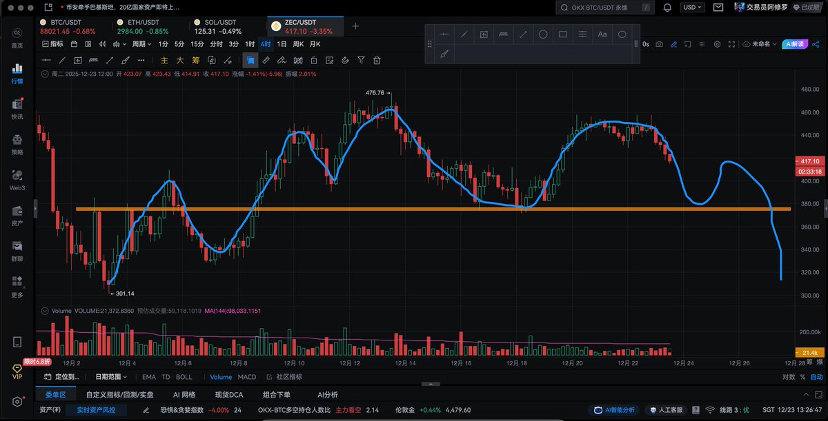
Task: Open the 更多 more sidebar icon
Action: point(17,287)
